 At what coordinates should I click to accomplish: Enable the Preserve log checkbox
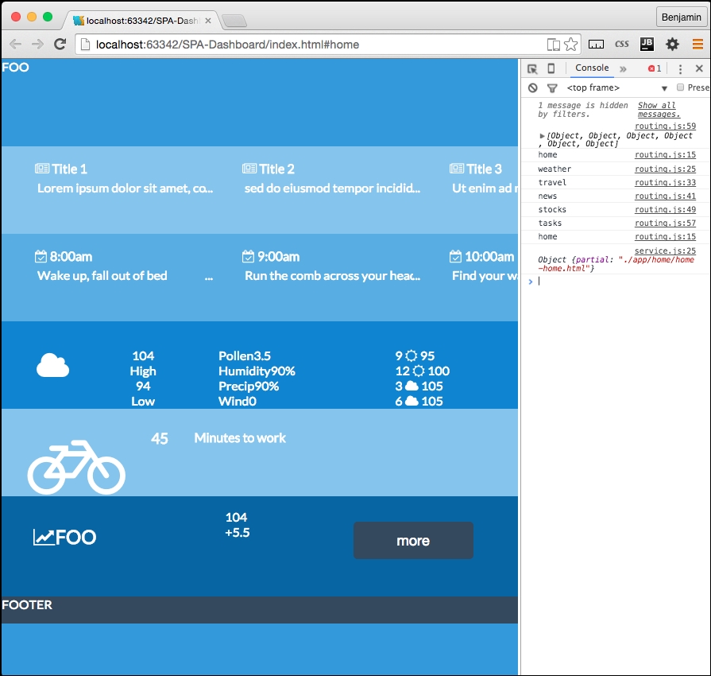(x=680, y=87)
